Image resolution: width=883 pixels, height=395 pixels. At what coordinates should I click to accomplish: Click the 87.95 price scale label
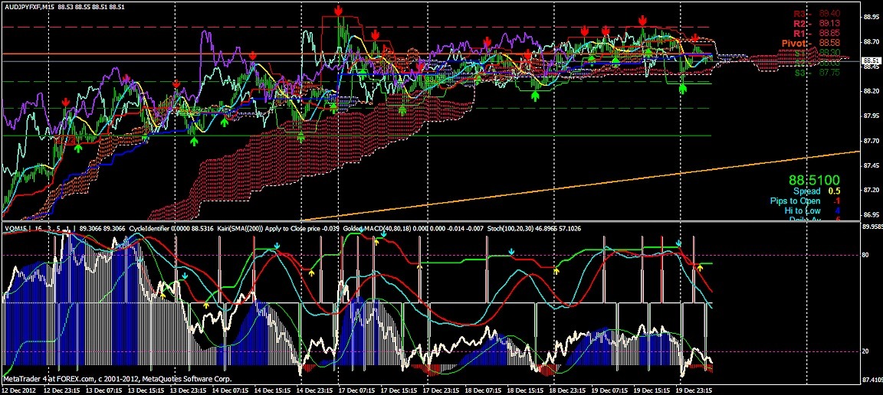coord(871,116)
